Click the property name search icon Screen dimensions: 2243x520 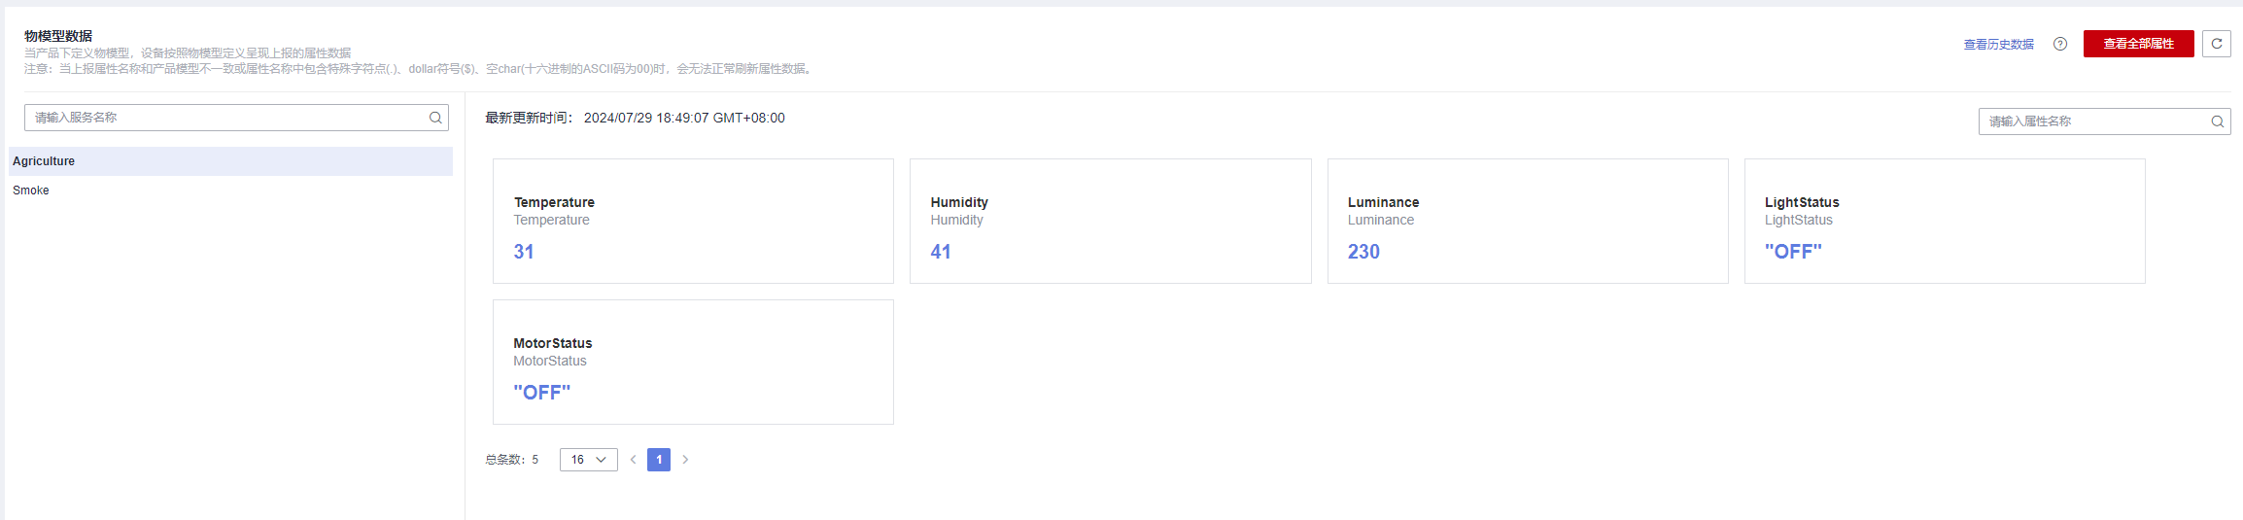[2218, 121]
